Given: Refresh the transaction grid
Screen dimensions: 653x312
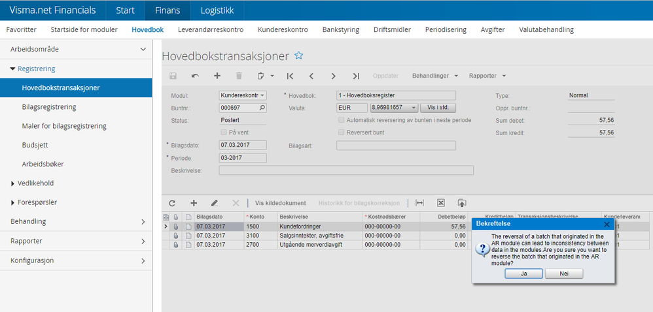Looking at the screenshot, I should (172, 203).
